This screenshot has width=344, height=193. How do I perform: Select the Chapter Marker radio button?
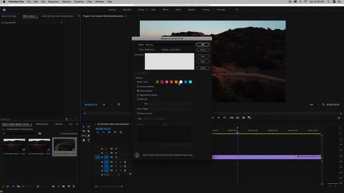pos(138,91)
